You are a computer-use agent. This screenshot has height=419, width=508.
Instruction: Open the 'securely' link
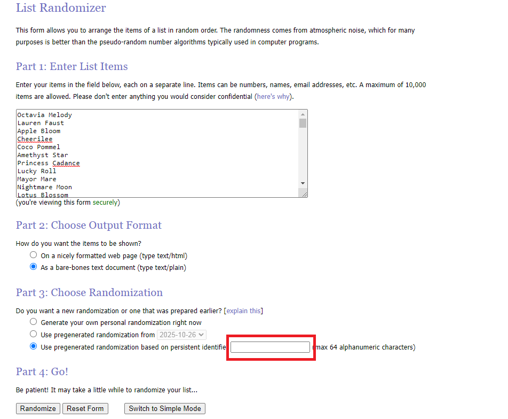coord(105,203)
